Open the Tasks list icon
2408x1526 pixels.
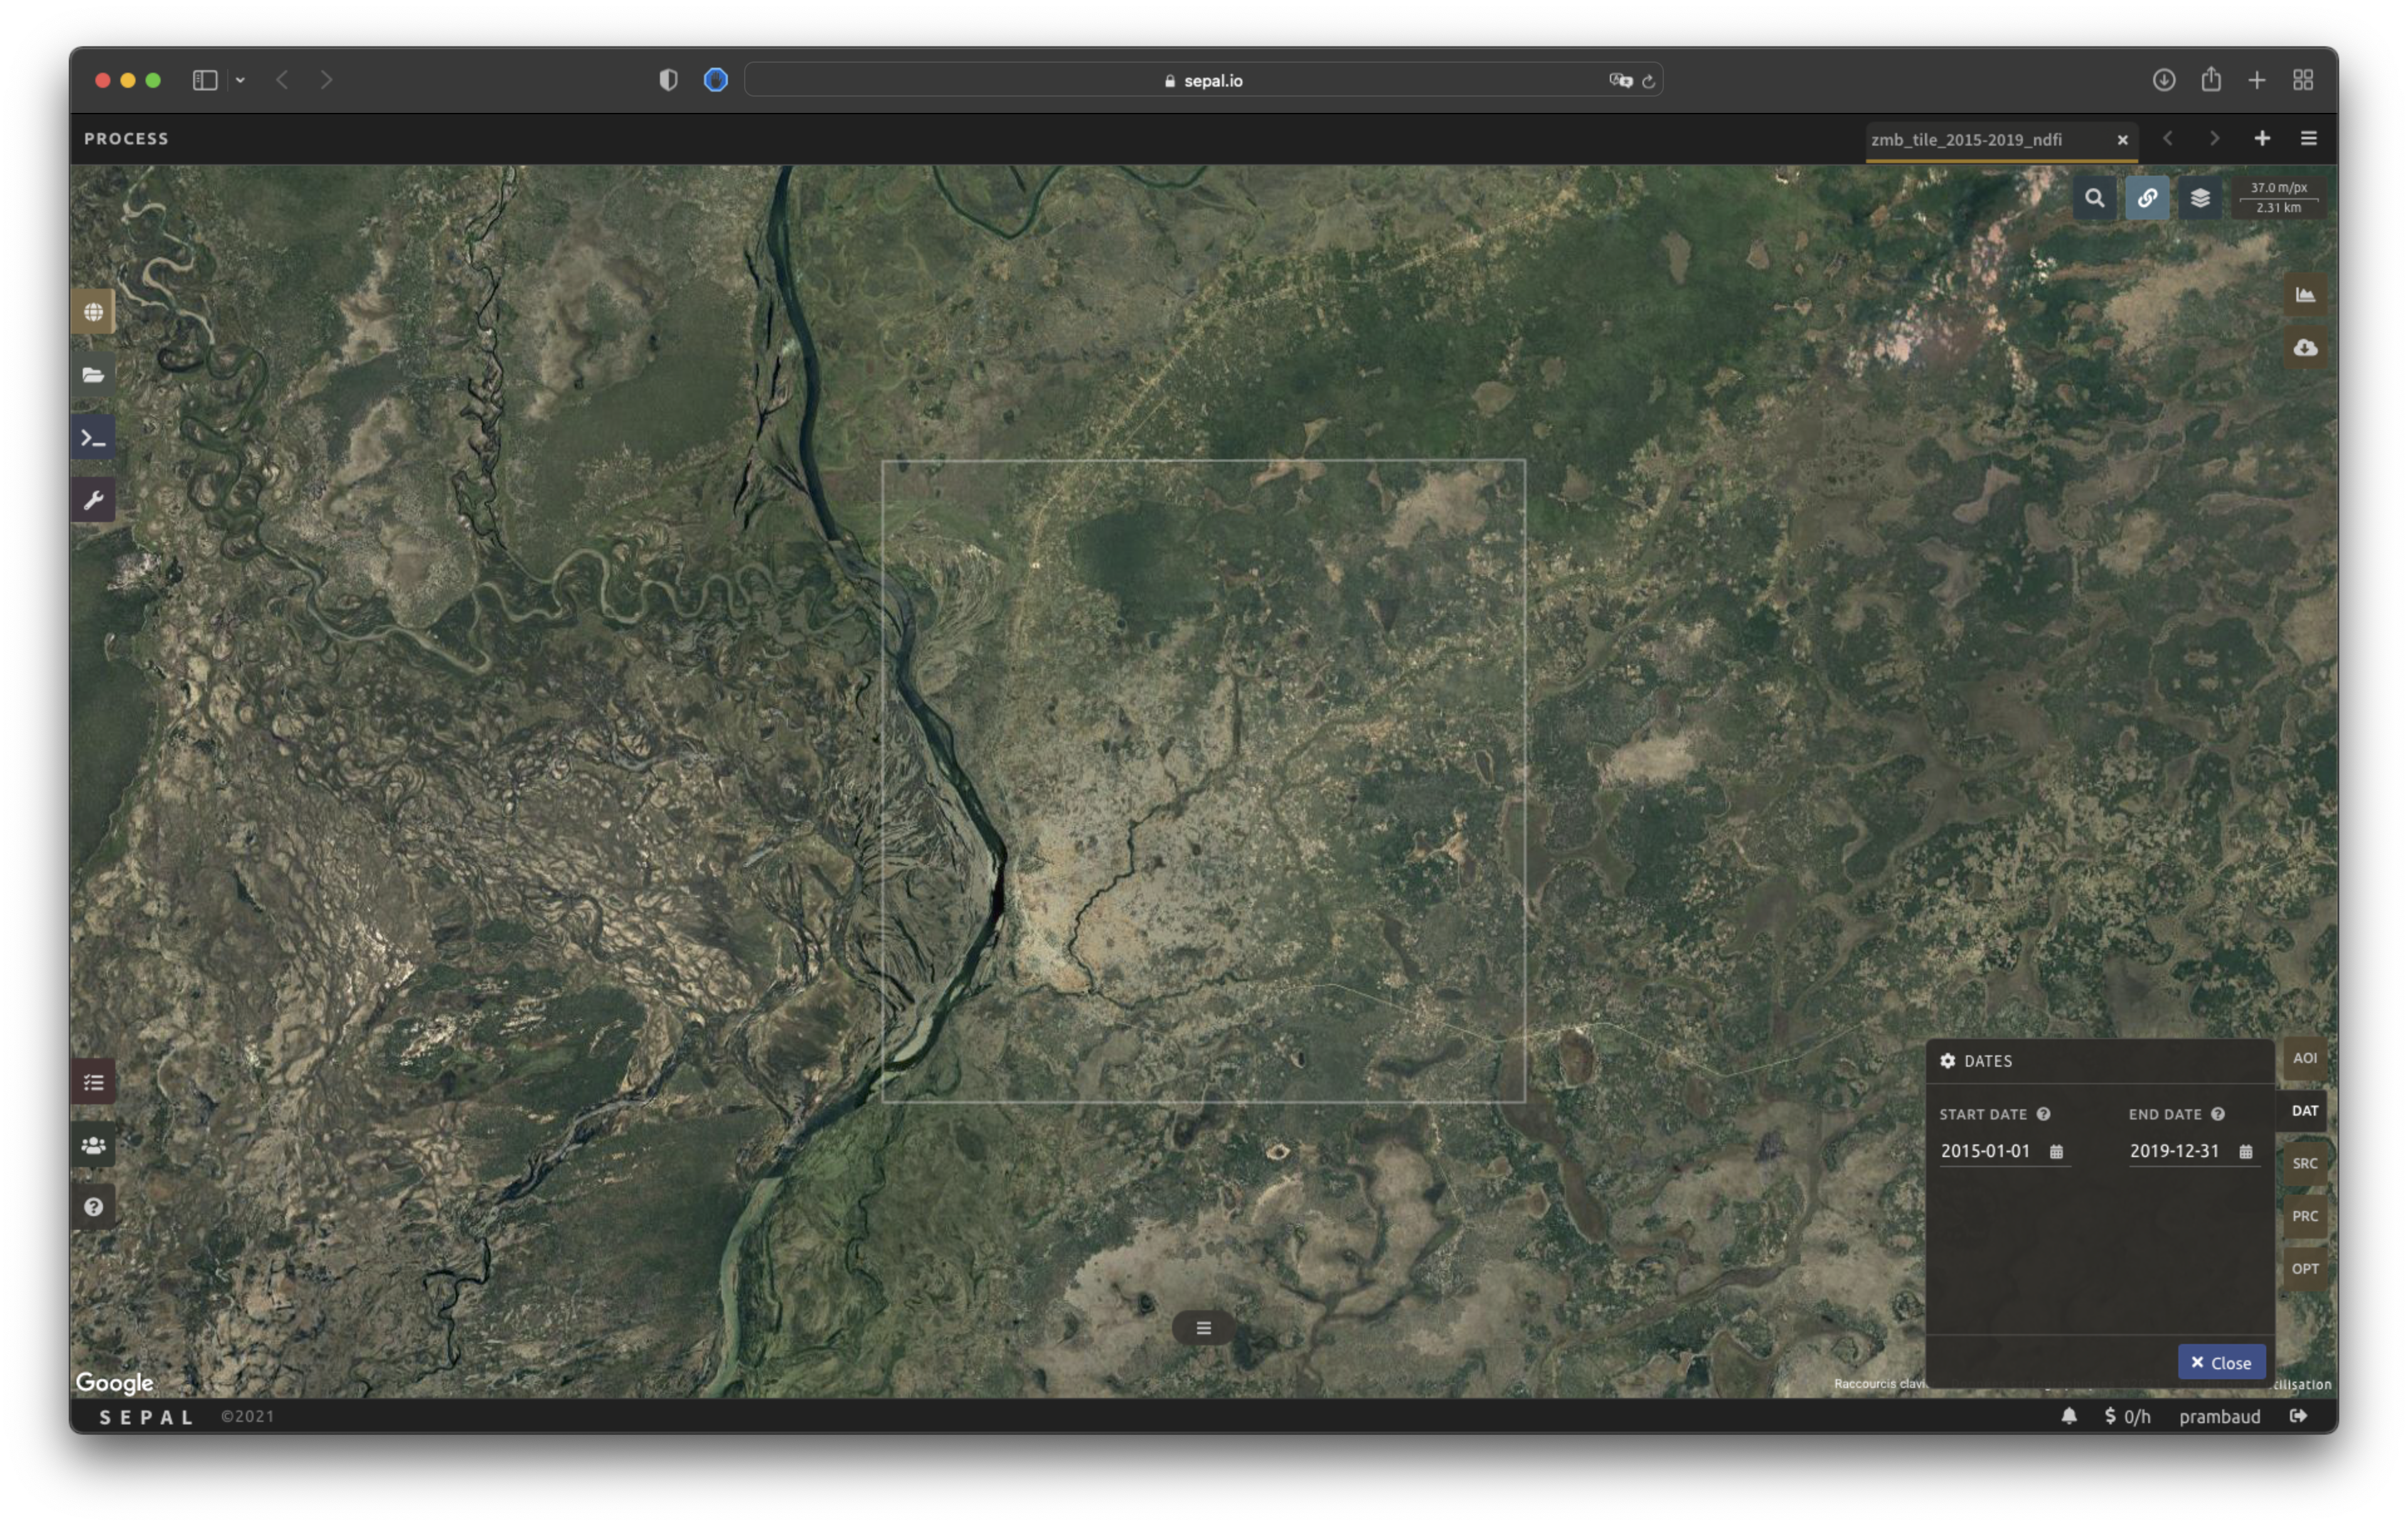tap(93, 1082)
